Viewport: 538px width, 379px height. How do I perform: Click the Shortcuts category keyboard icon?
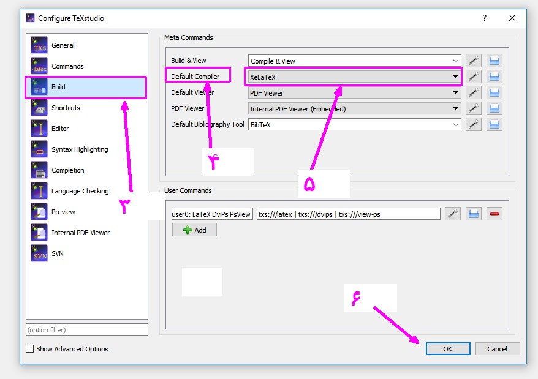39,108
